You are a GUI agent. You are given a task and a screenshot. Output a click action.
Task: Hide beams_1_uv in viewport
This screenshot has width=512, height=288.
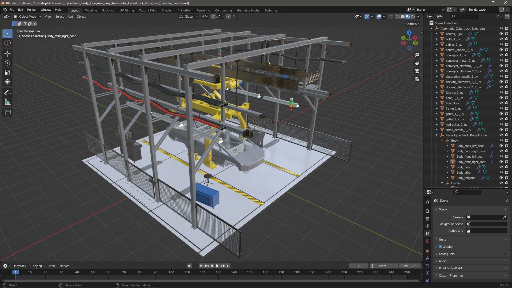(501, 34)
